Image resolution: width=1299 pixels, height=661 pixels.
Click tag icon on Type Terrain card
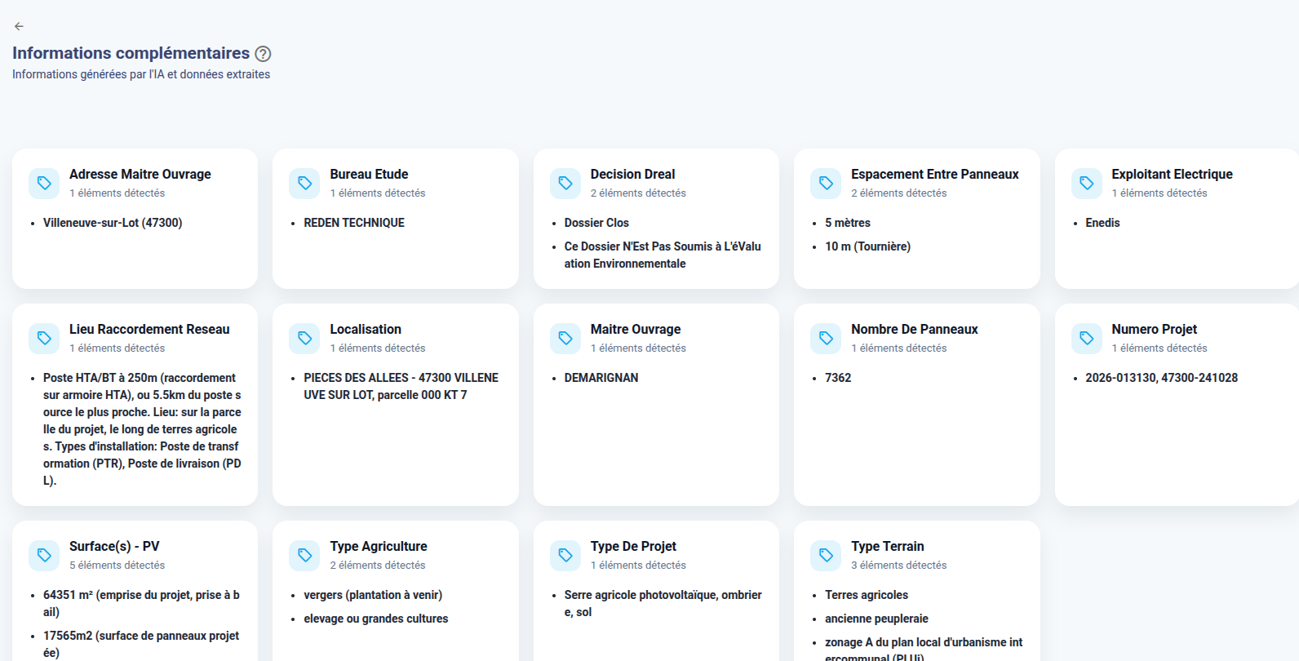826,555
